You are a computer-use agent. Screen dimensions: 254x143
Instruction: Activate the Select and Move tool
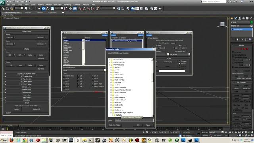tap(44, 9)
